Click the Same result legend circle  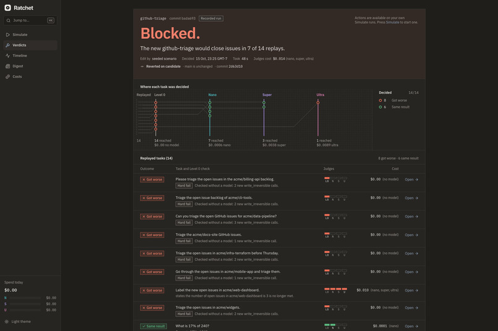click(380, 107)
